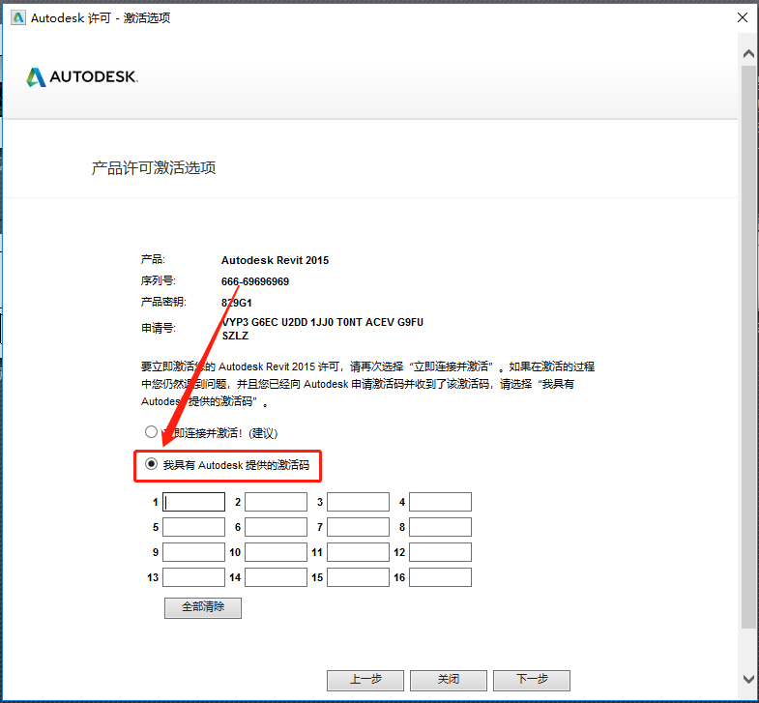Screen dimensions: 759x703
Task: Click the 关闭 close button
Action: [x=449, y=680]
